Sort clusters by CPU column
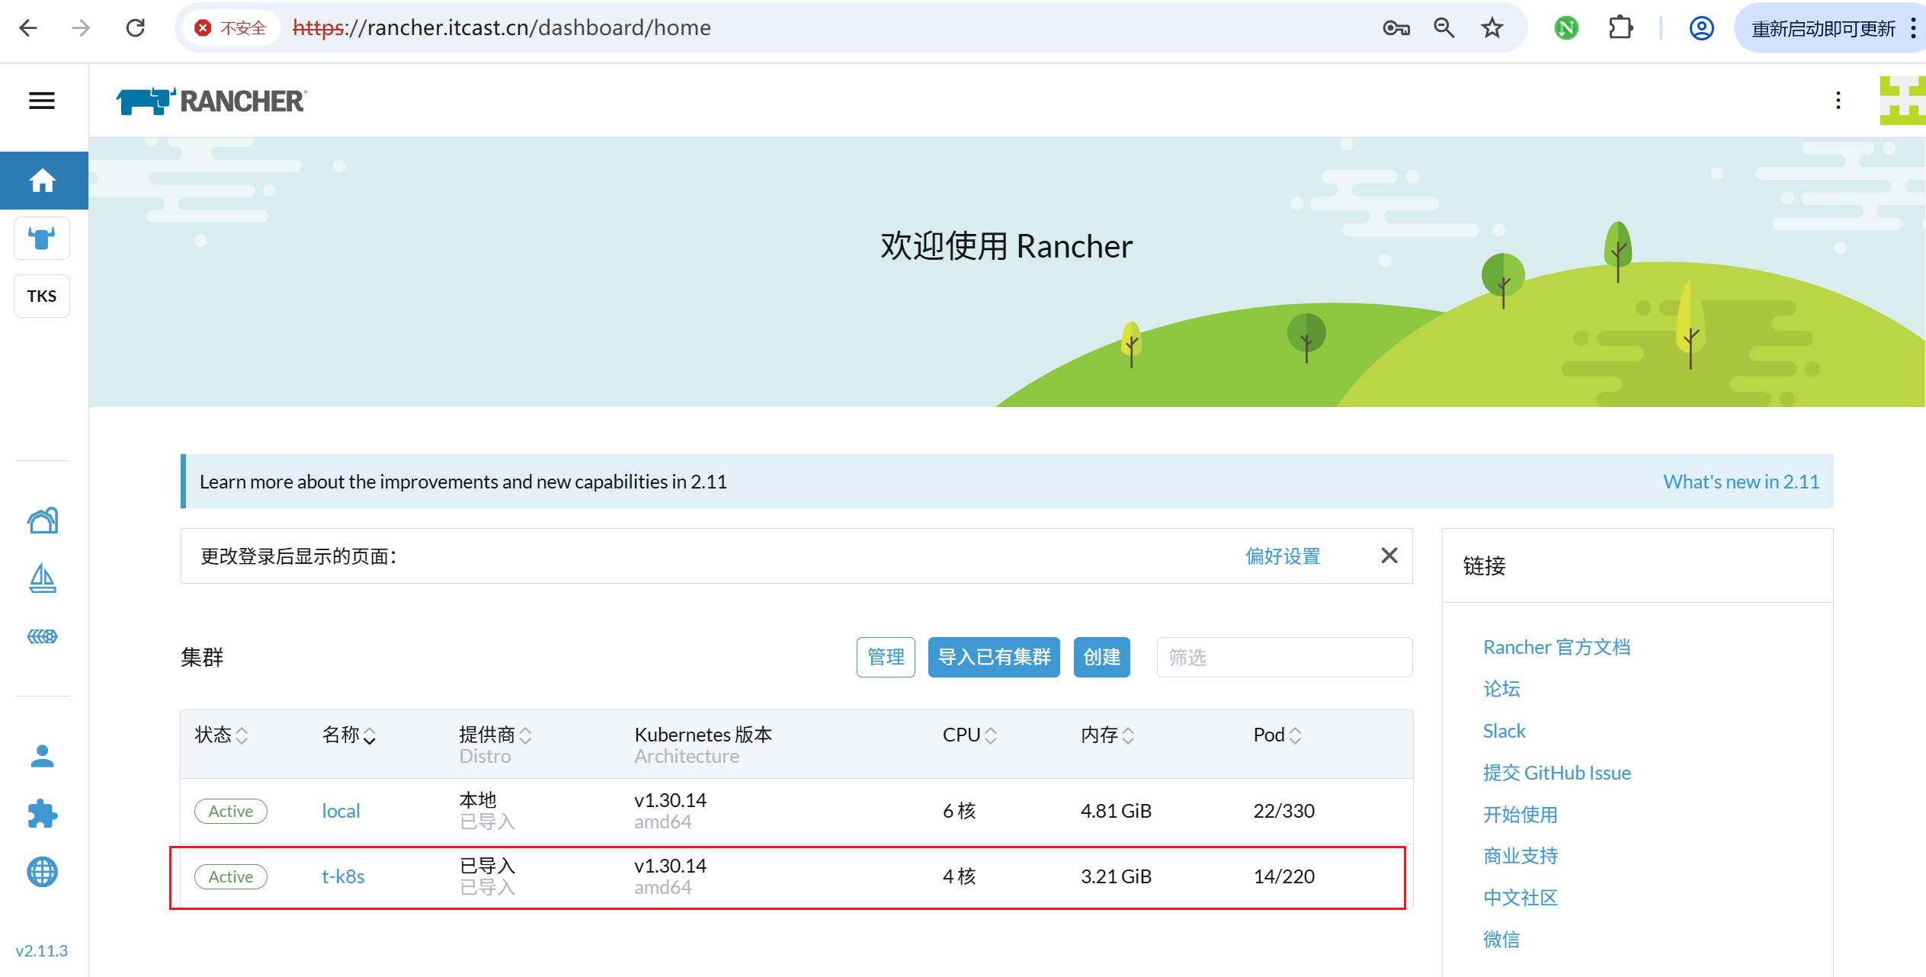1926x977 pixels. tap(969, 735)
